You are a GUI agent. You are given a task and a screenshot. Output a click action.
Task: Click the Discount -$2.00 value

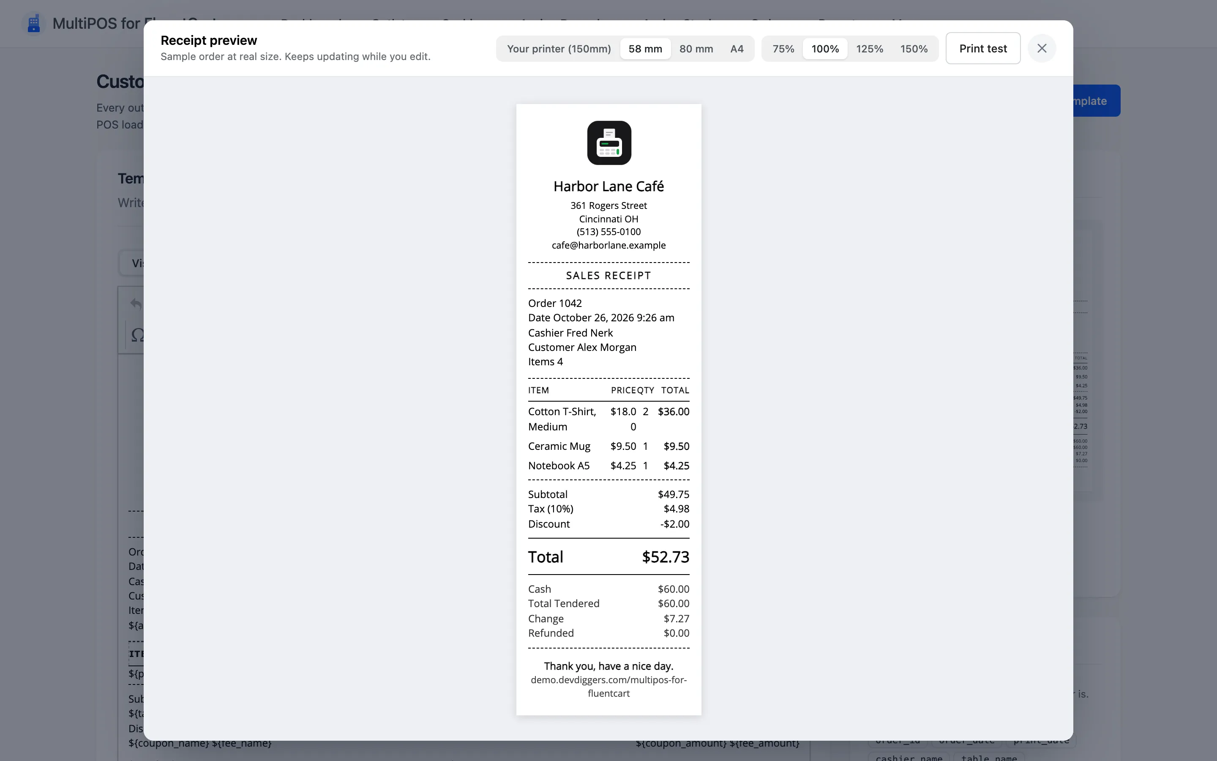click(x=674, y=524)
